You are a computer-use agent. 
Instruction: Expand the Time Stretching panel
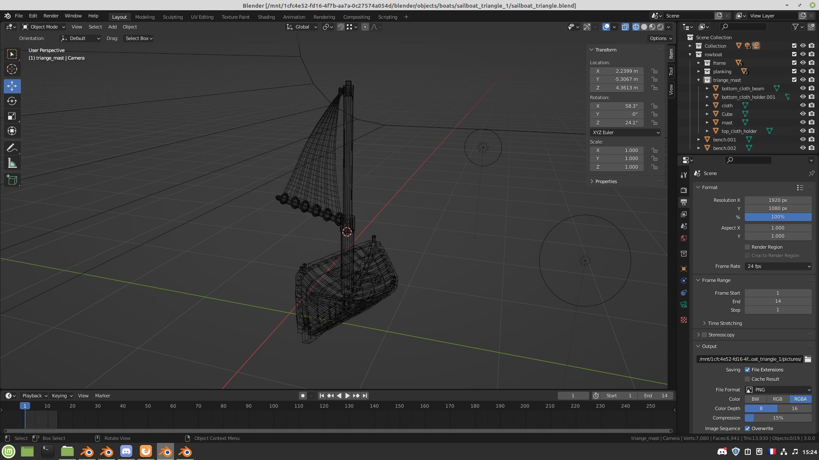pyautogui.click(x=724, y=323)
